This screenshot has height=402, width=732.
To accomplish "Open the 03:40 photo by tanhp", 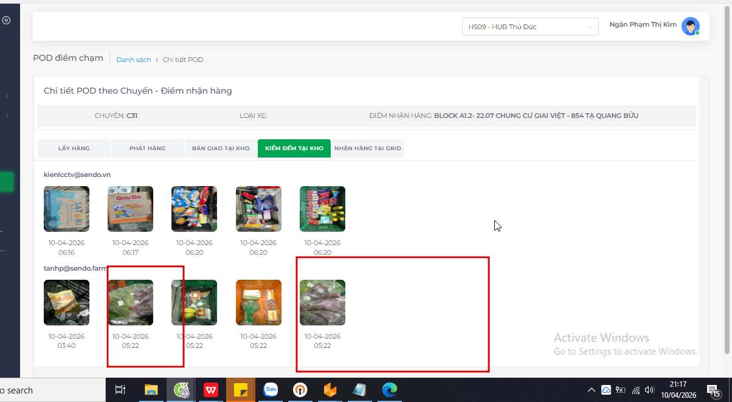I will pyautogui.click(x=66, y=302).
